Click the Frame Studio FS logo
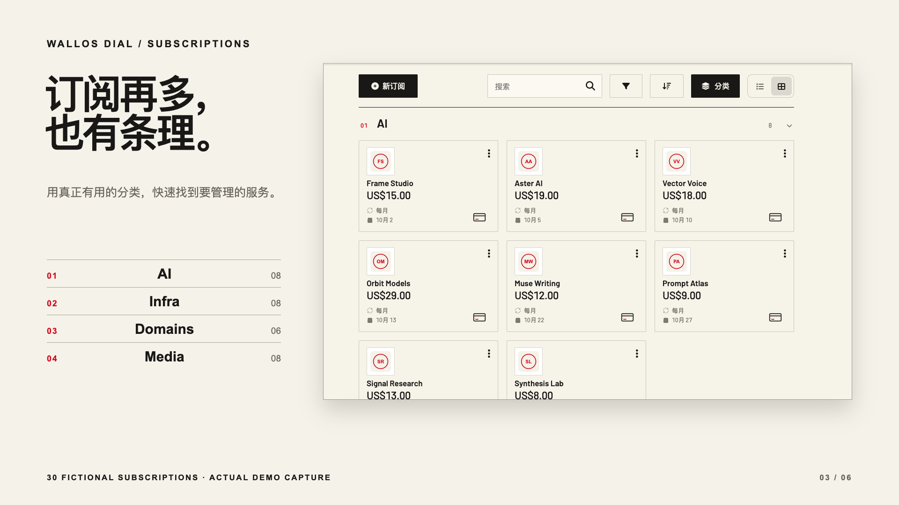The width and height of the screenshot is (899, 505). tap(381, 161)
